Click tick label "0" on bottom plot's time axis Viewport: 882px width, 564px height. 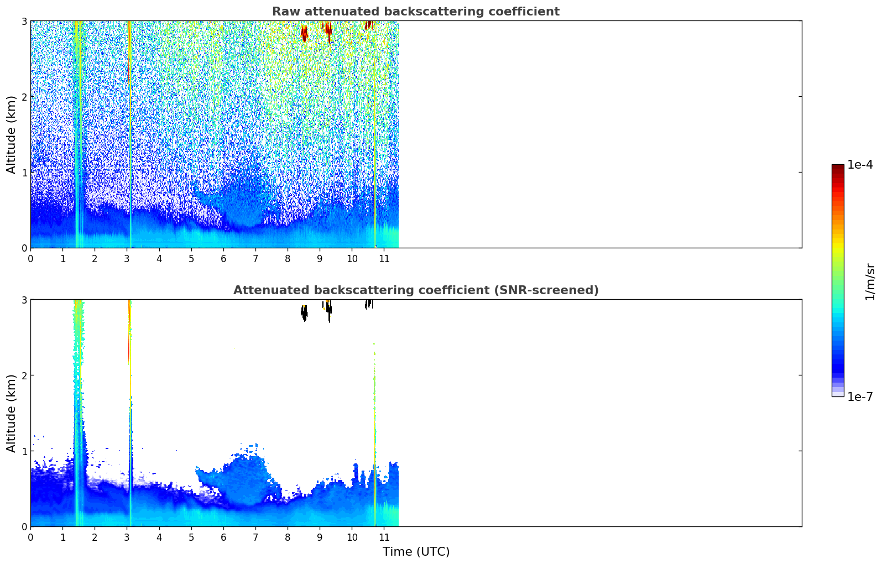pos(30,537)
